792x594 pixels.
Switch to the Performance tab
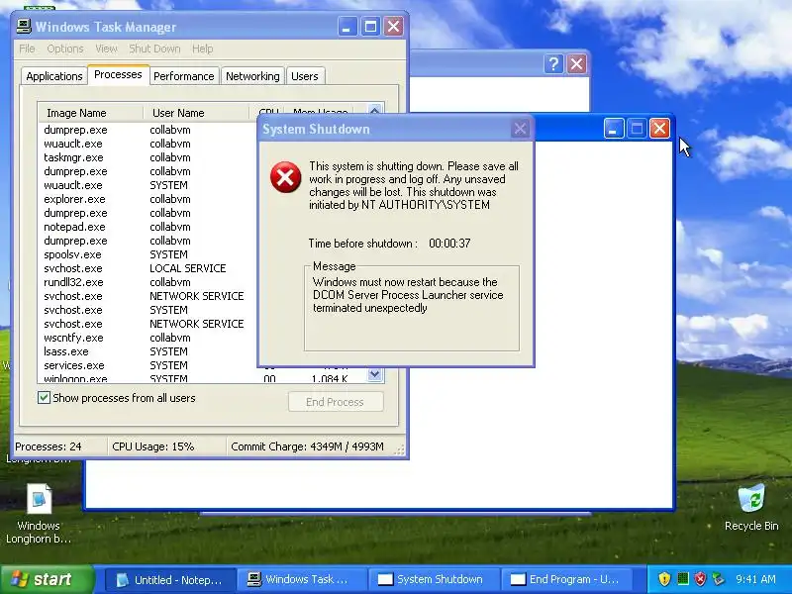pyautogui.click(x=184, y=76)
